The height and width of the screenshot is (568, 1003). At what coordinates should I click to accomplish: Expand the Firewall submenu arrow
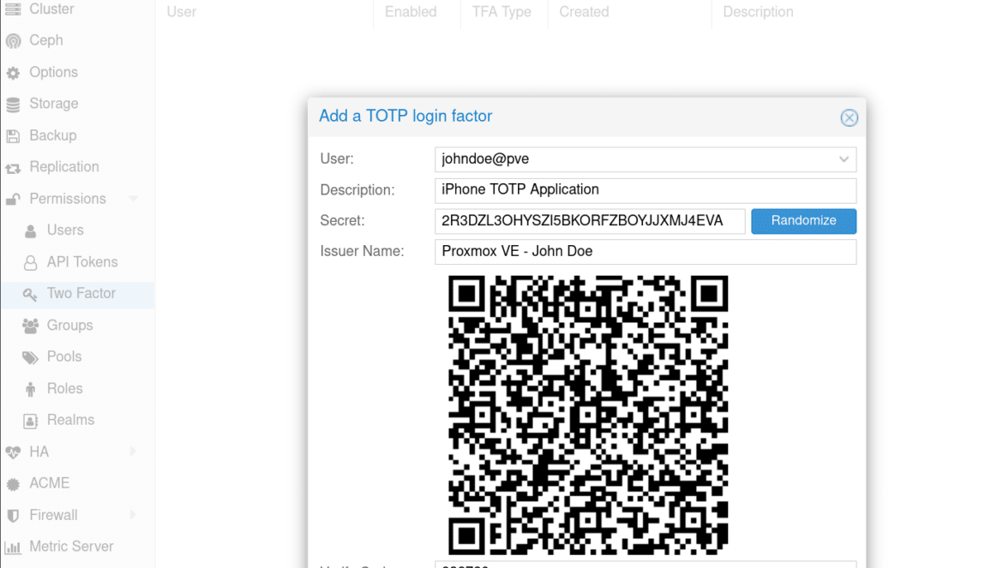(x=133, y=515)
